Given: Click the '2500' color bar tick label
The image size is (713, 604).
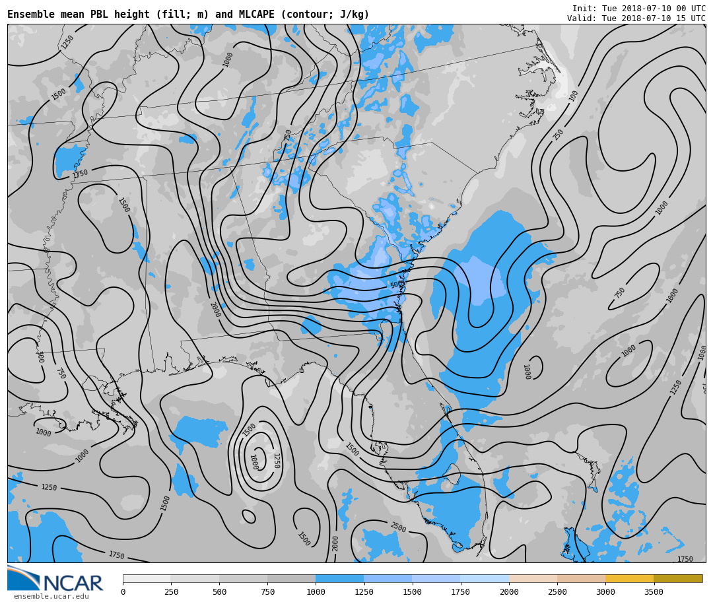Looking at the screenshot, I should 557,591.
